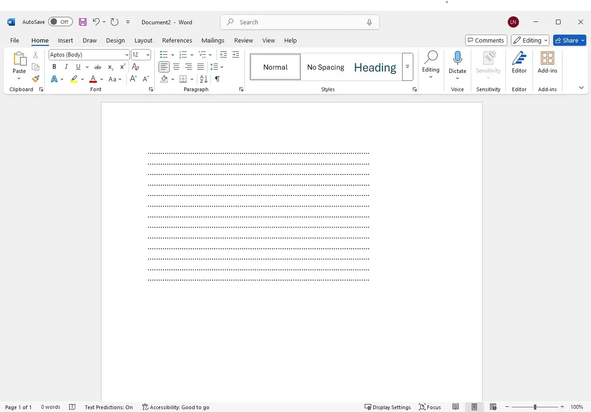The width and height of the screenshot is (591, 412).
Task: Toggle the AutoSave switch
Action: coord(60,22)
